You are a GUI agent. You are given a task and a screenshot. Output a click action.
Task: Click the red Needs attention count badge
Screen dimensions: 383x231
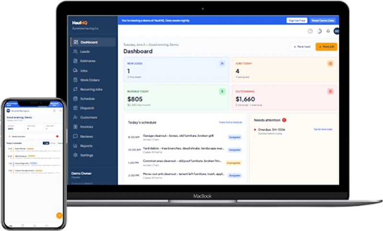(x=284, y=120)
